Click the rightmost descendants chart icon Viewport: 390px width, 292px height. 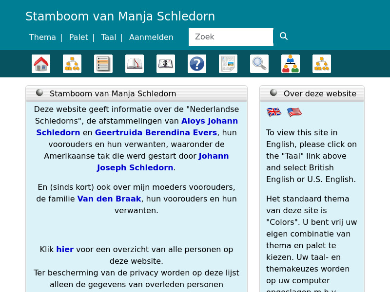pyautogui.click(x=322, y=64)
